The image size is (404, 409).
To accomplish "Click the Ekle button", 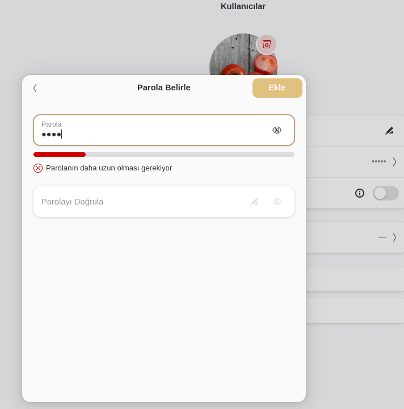I will (277, 88).
